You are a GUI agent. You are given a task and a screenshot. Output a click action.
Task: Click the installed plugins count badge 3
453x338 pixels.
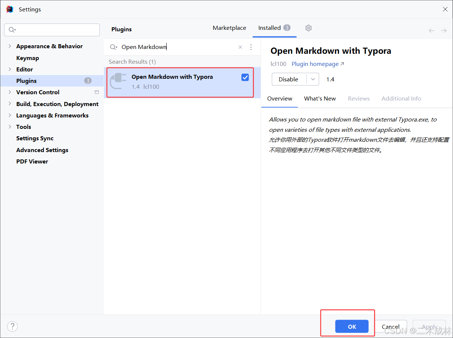[x=287, y=28]
